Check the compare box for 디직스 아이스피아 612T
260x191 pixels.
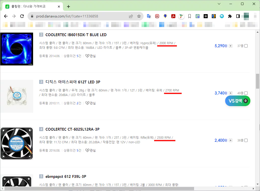point(246,93)
